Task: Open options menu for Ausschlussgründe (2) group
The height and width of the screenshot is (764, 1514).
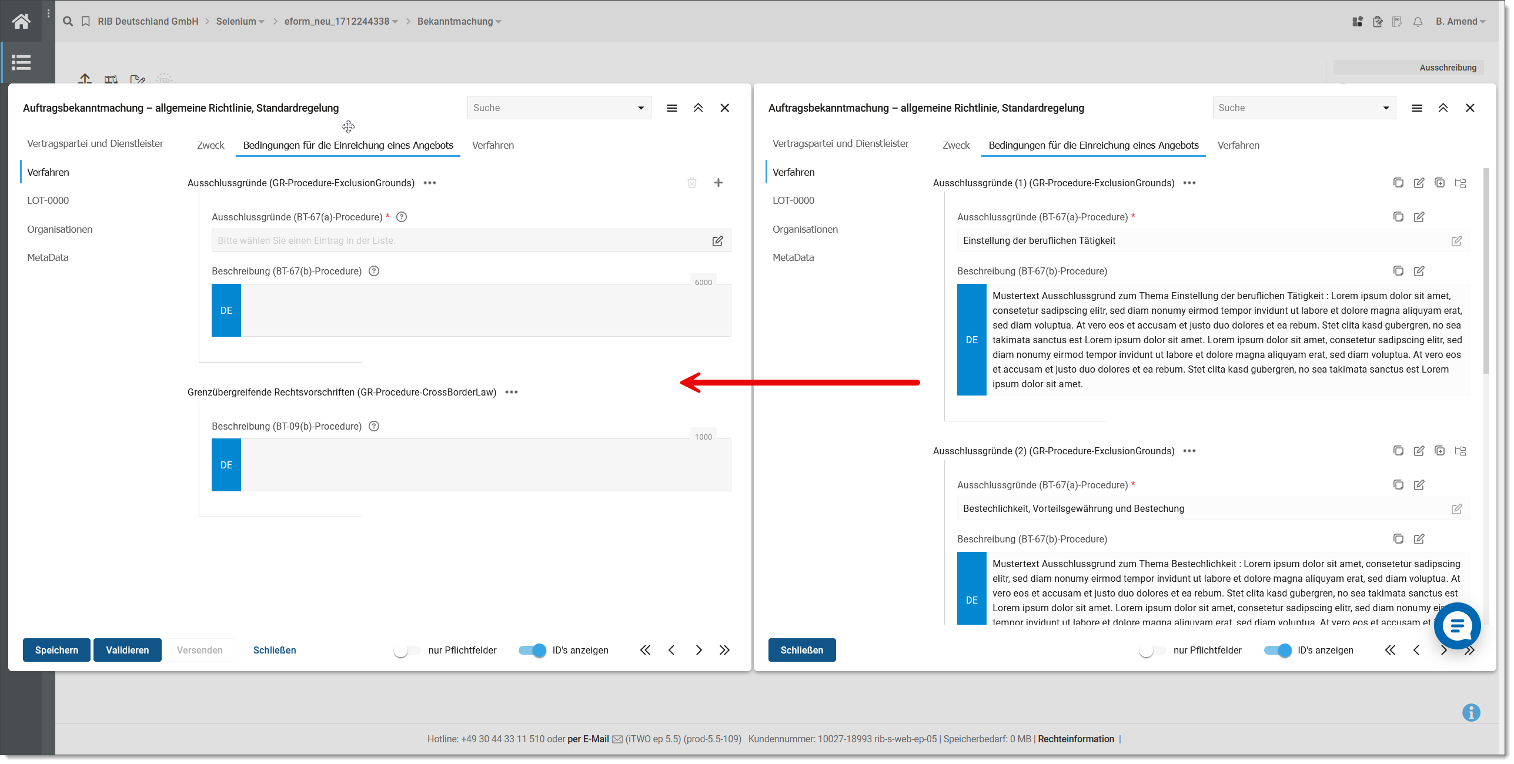Action: point(1189,451)
